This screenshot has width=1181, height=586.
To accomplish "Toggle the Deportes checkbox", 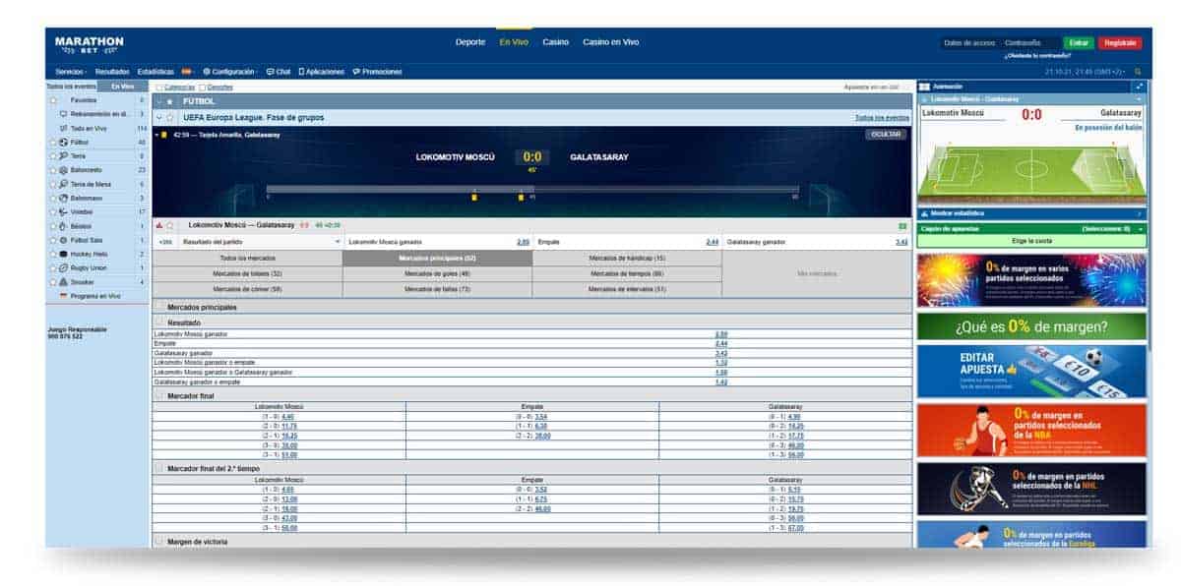I will click(x=202, y=88).
